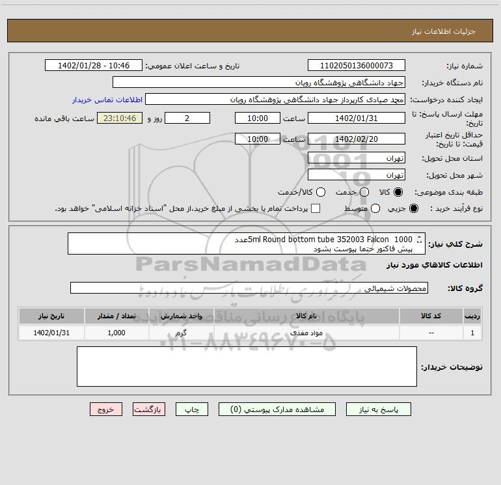501x485 pixels.
Task: Select the متوسط purchase type radio
Action: [x=375, y=208]
